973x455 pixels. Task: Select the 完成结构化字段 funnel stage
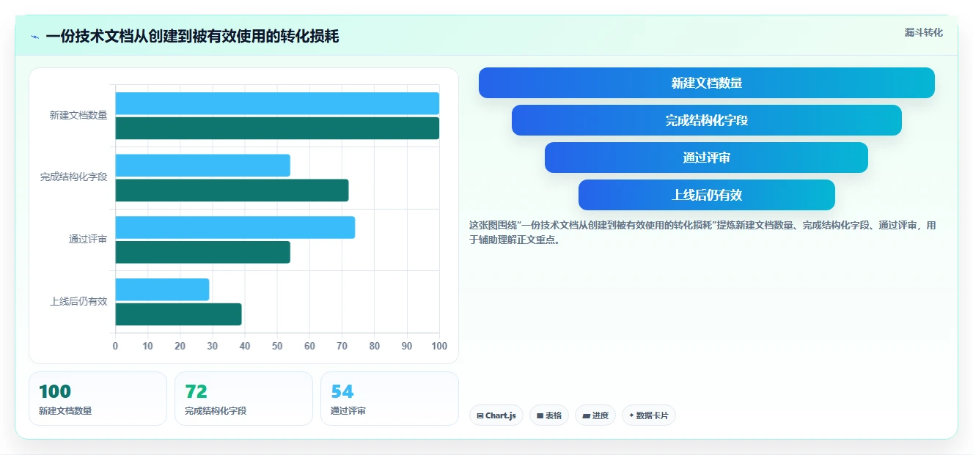(706, 120)
